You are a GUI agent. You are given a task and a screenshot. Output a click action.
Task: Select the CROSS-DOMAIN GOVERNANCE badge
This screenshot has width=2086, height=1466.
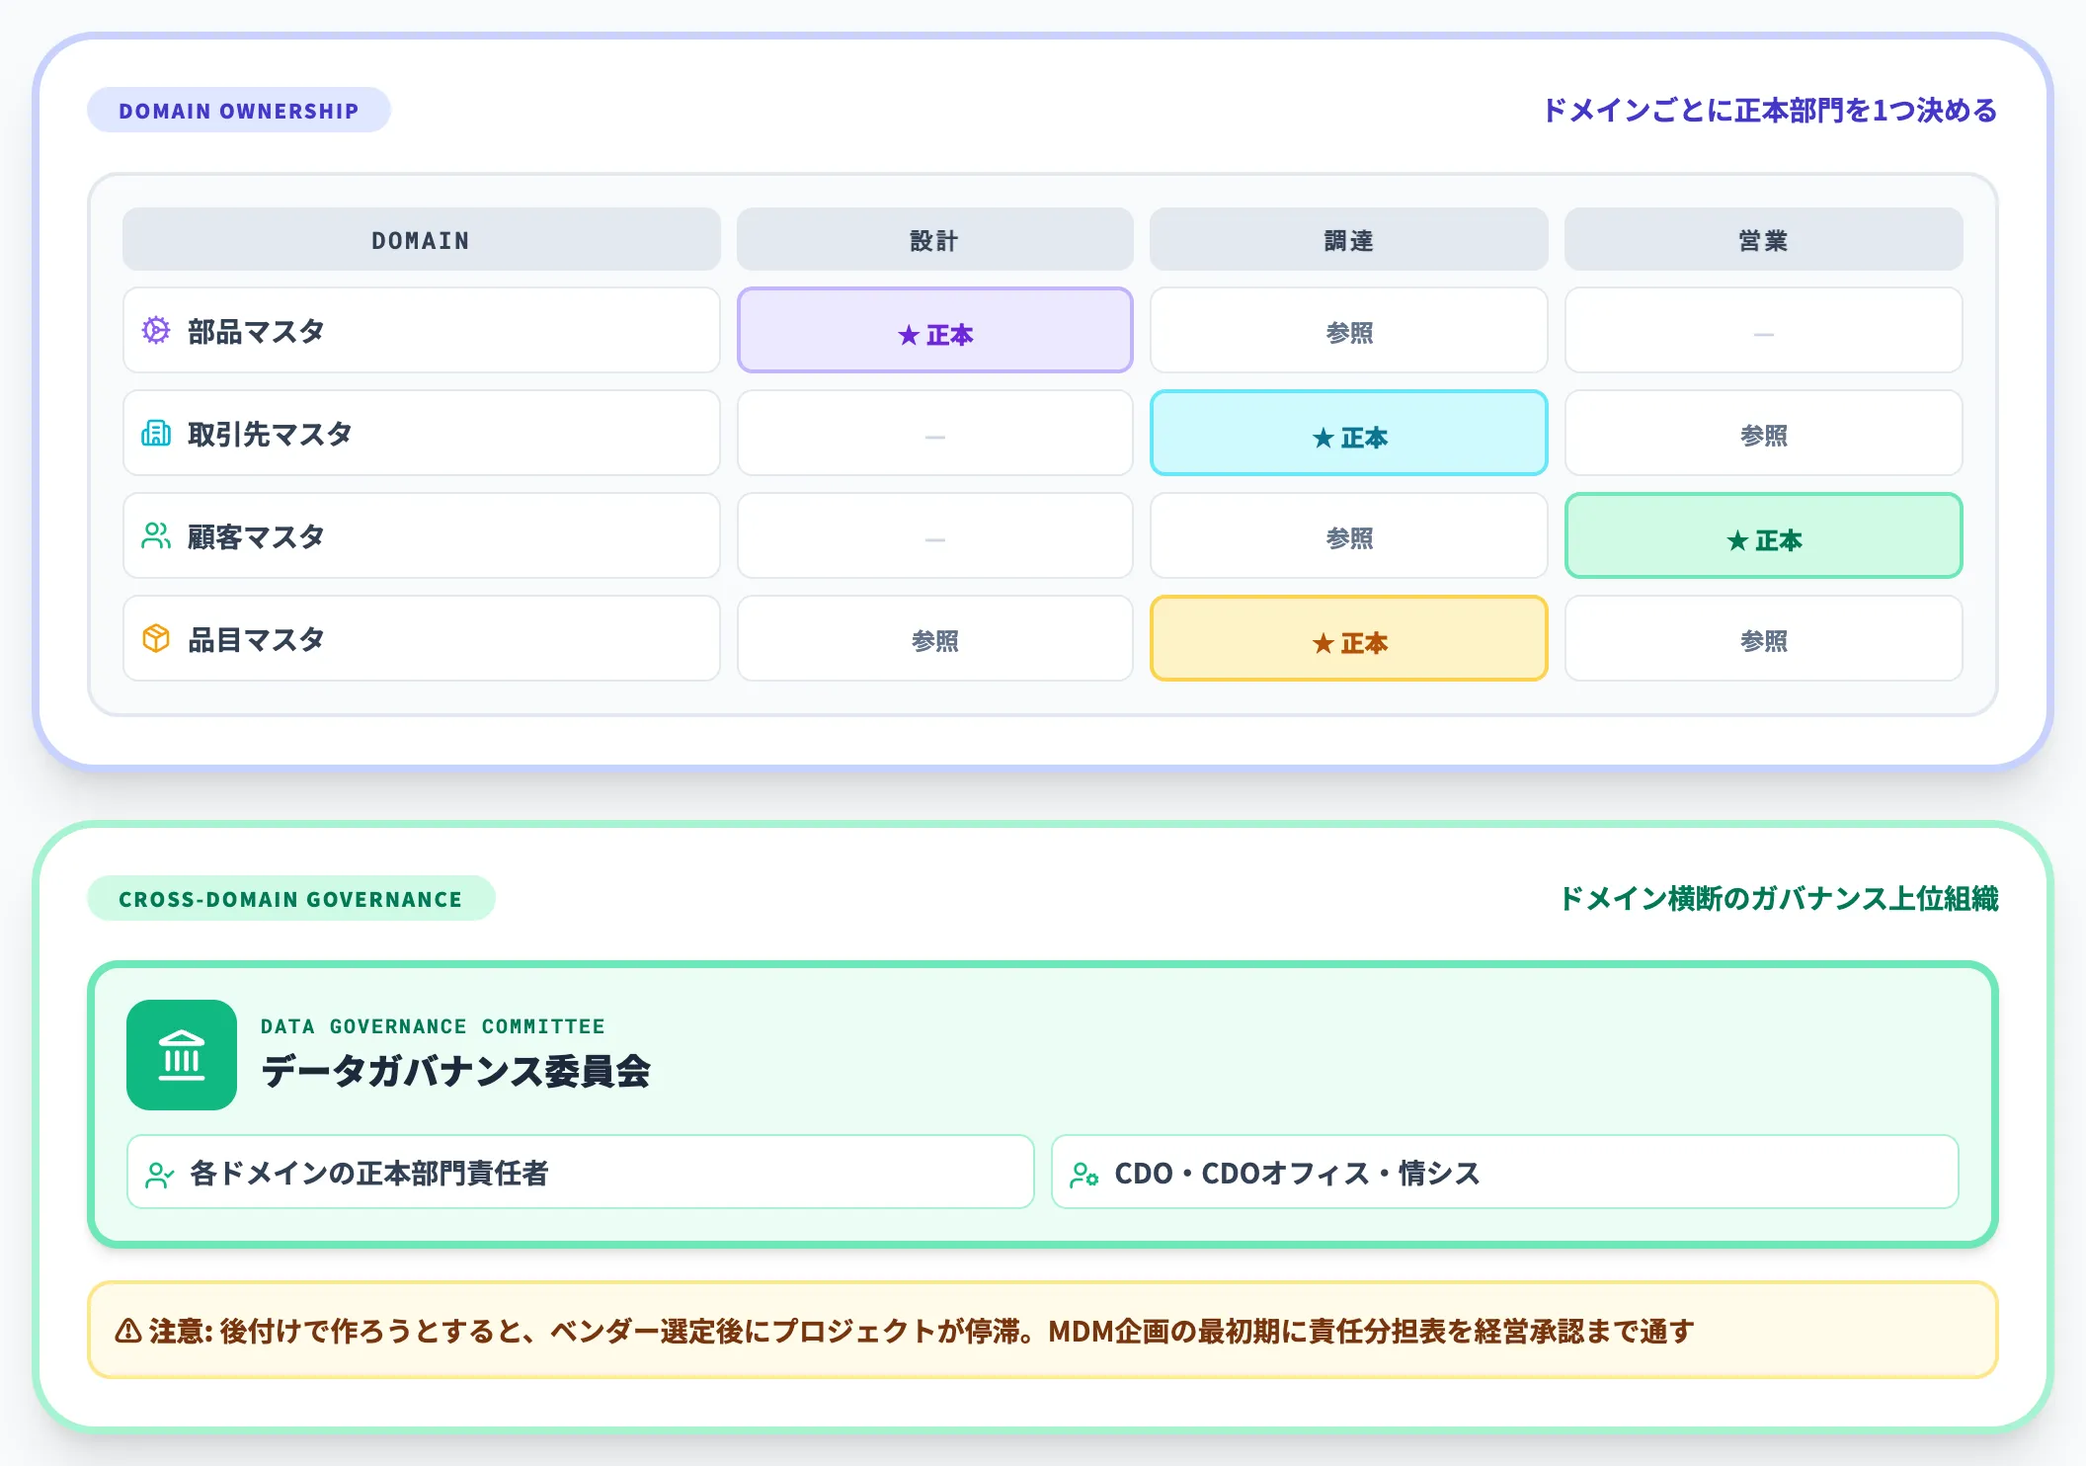tap(290, 898)
